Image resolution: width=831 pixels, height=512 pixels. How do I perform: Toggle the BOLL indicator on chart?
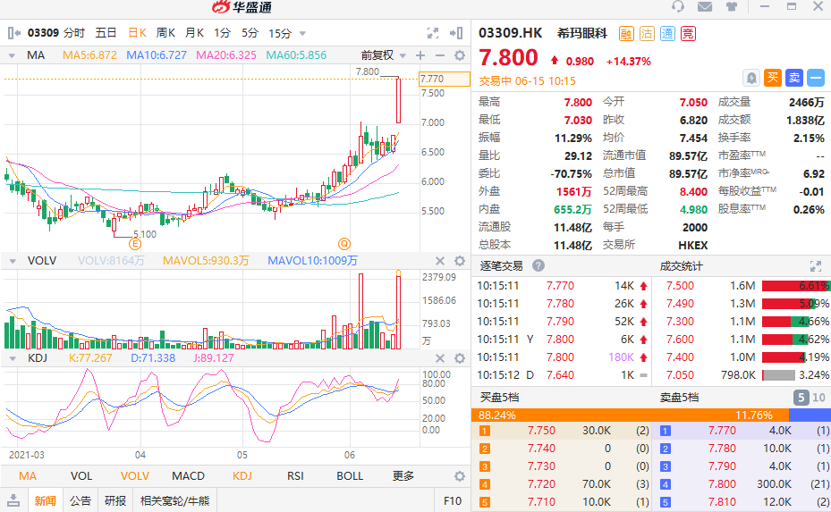point(350,476)
